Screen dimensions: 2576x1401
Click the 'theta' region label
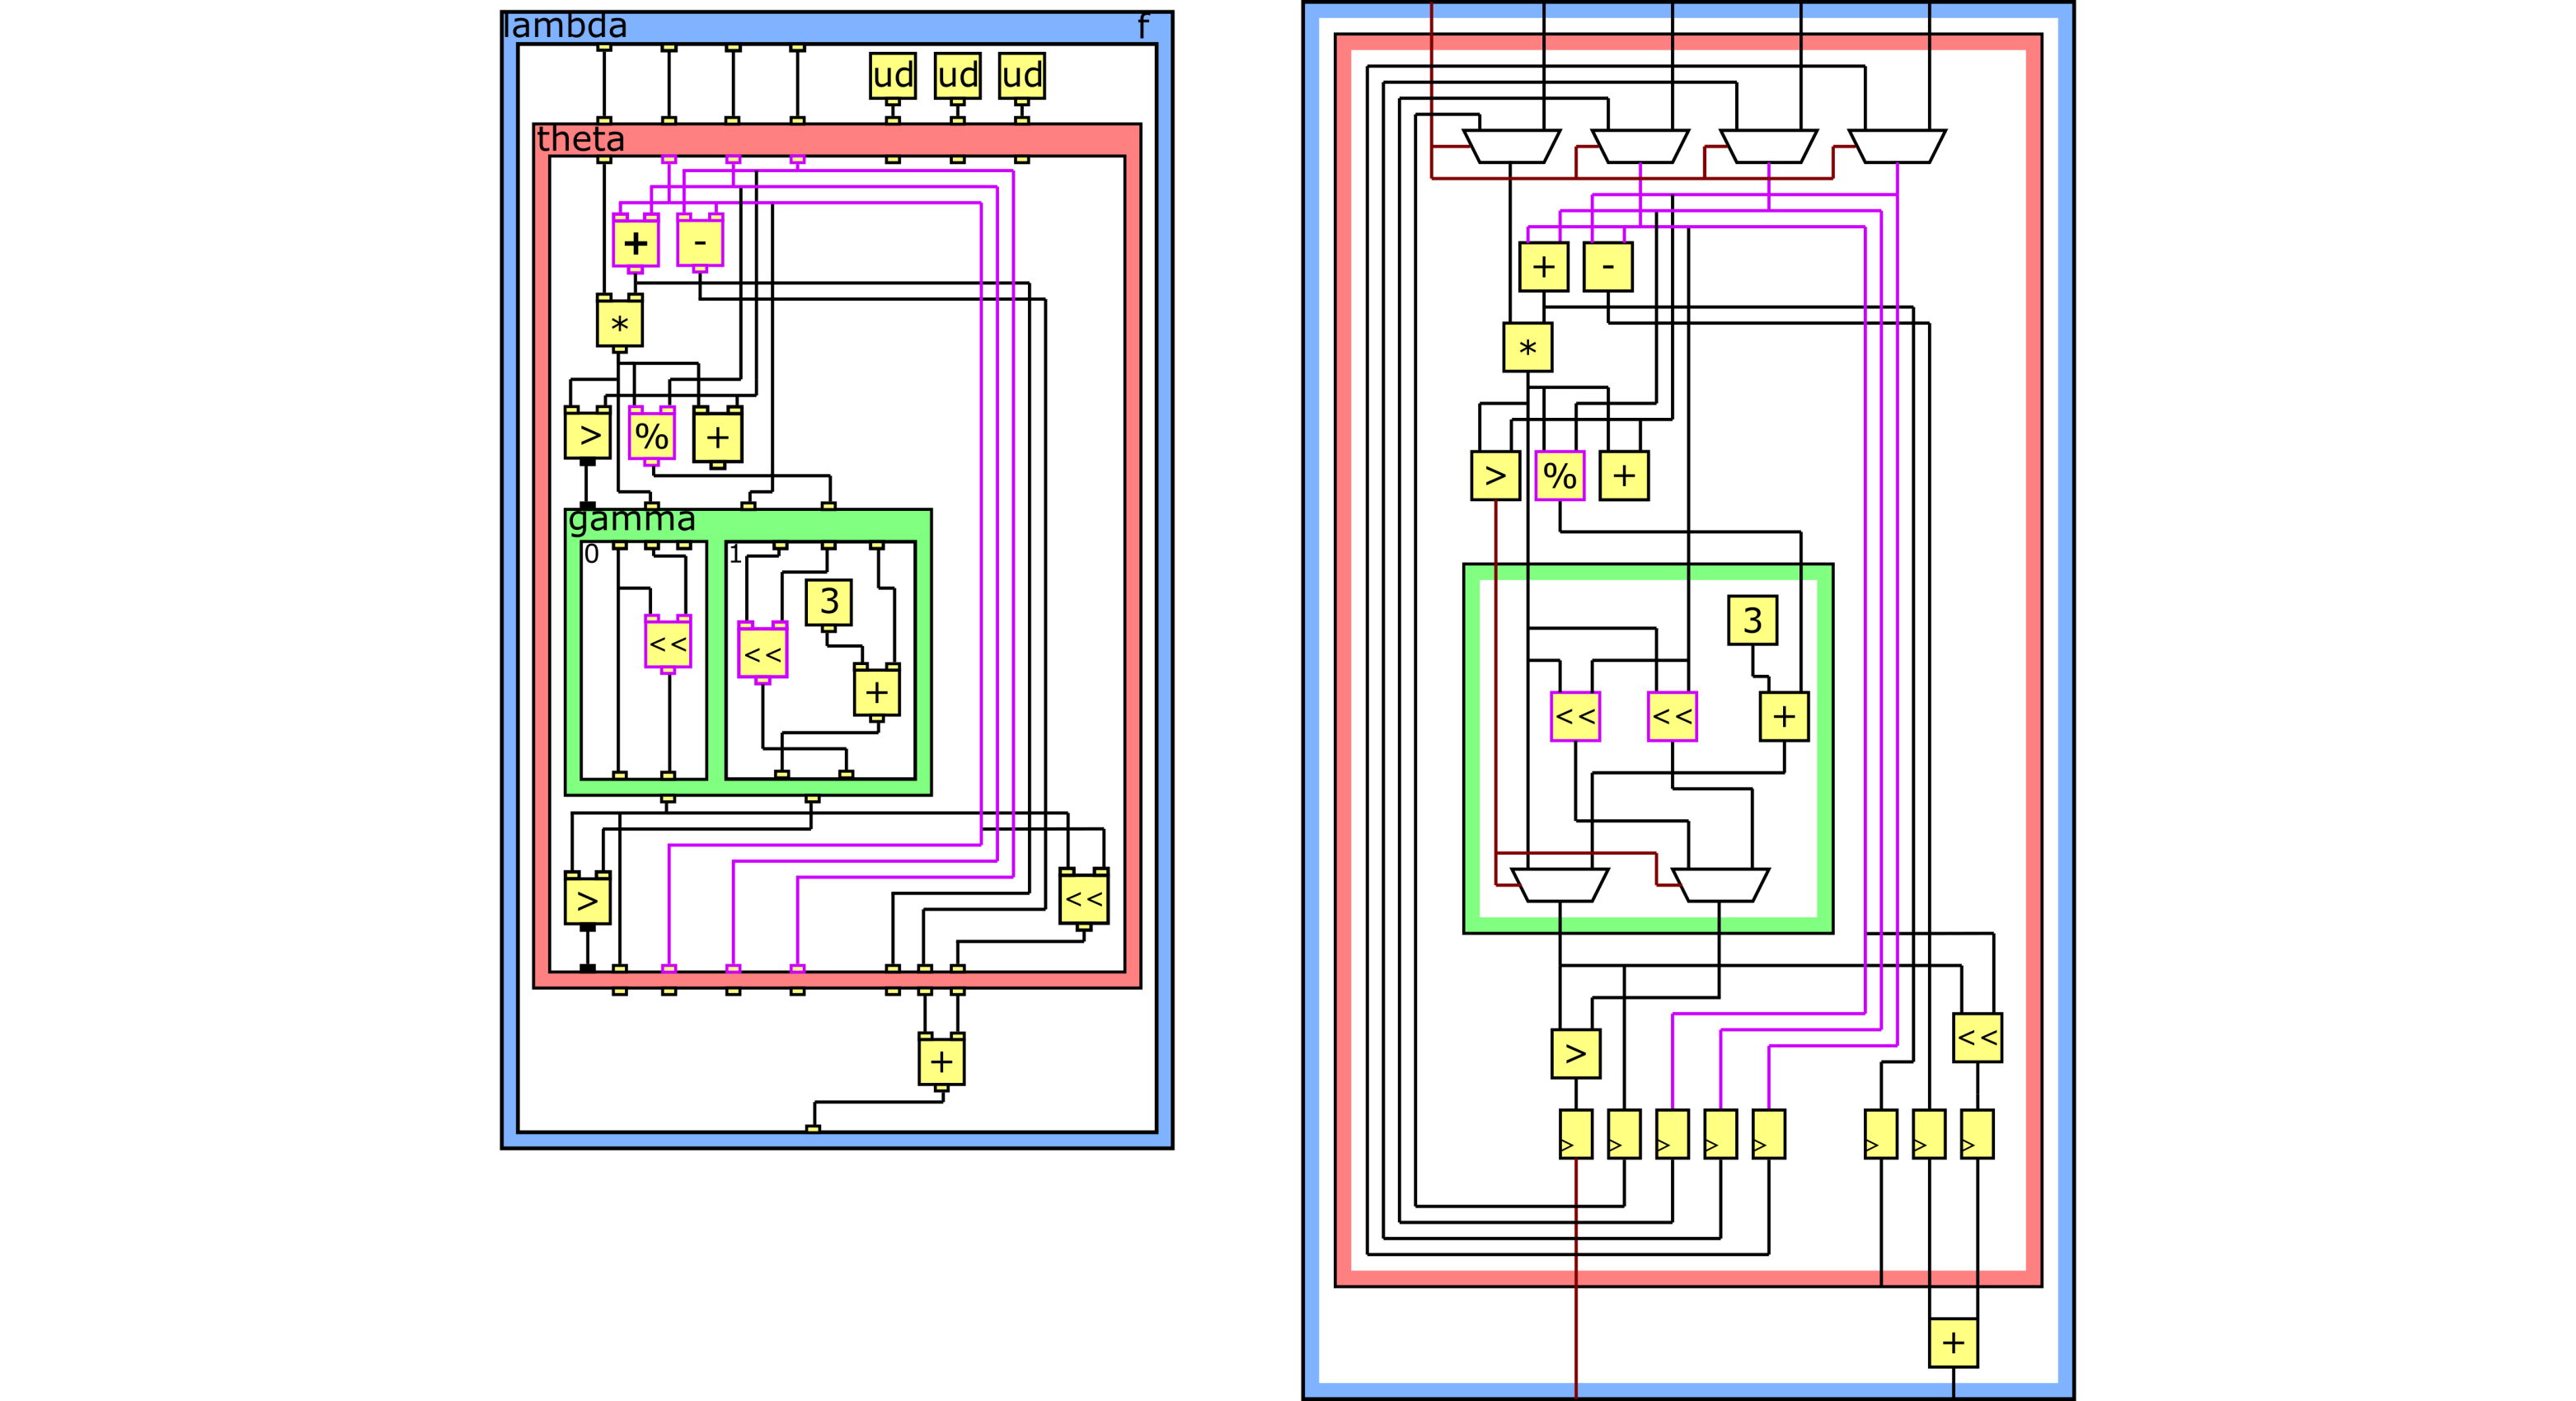580,139
